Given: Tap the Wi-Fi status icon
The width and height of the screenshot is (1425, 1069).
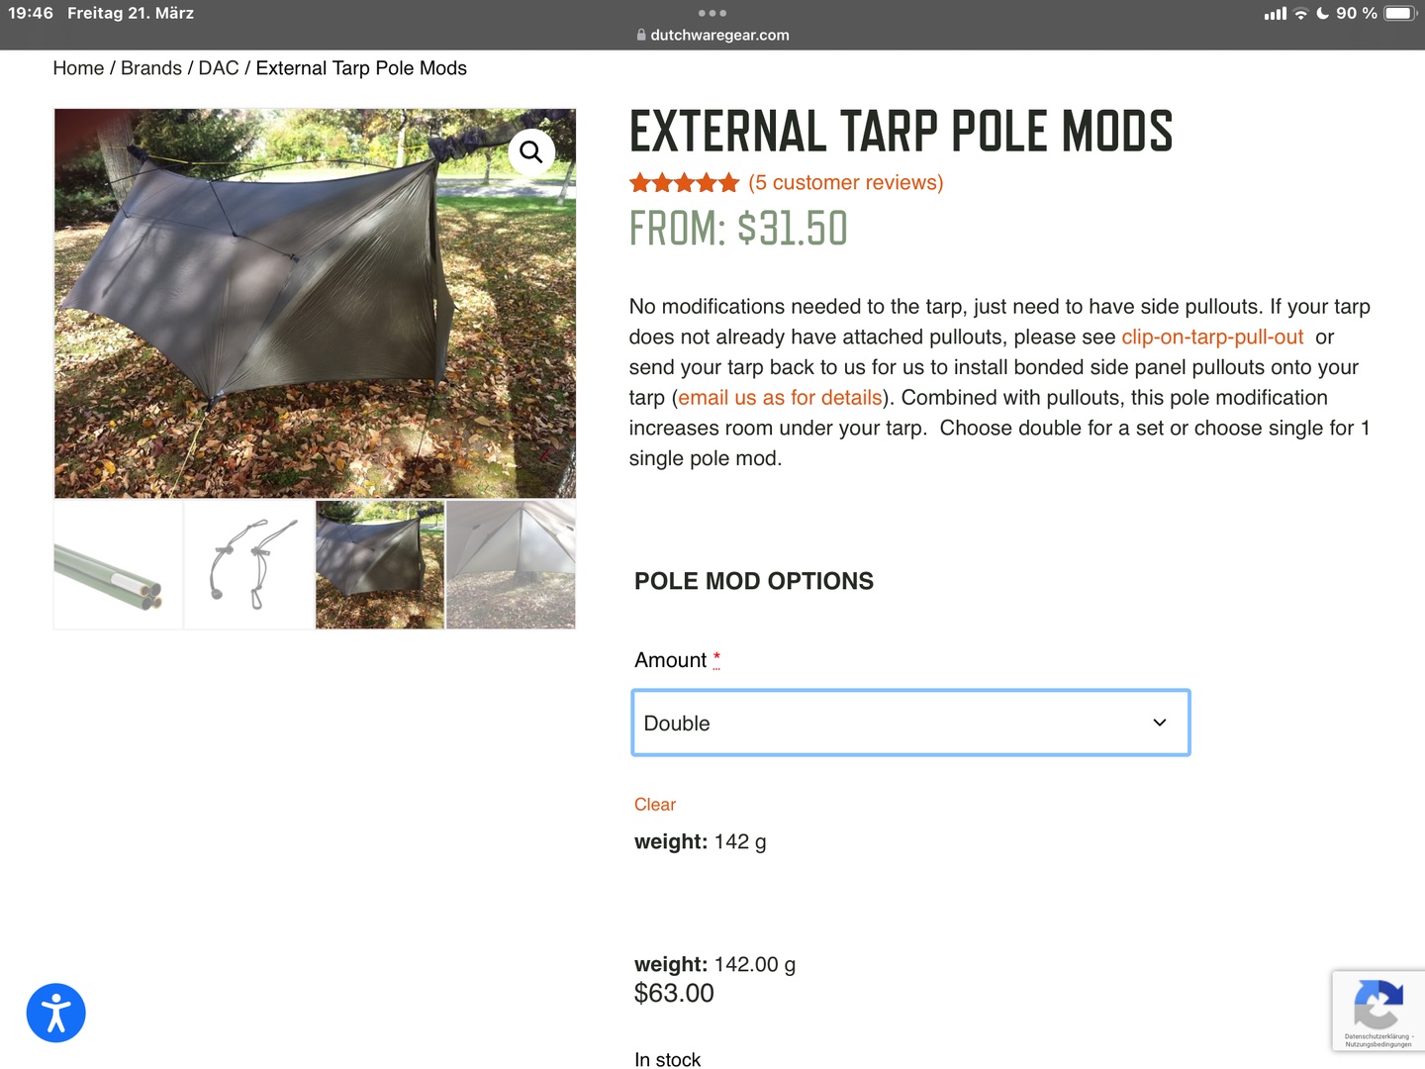Looking at the screenshot, I should click(1300, 14).
